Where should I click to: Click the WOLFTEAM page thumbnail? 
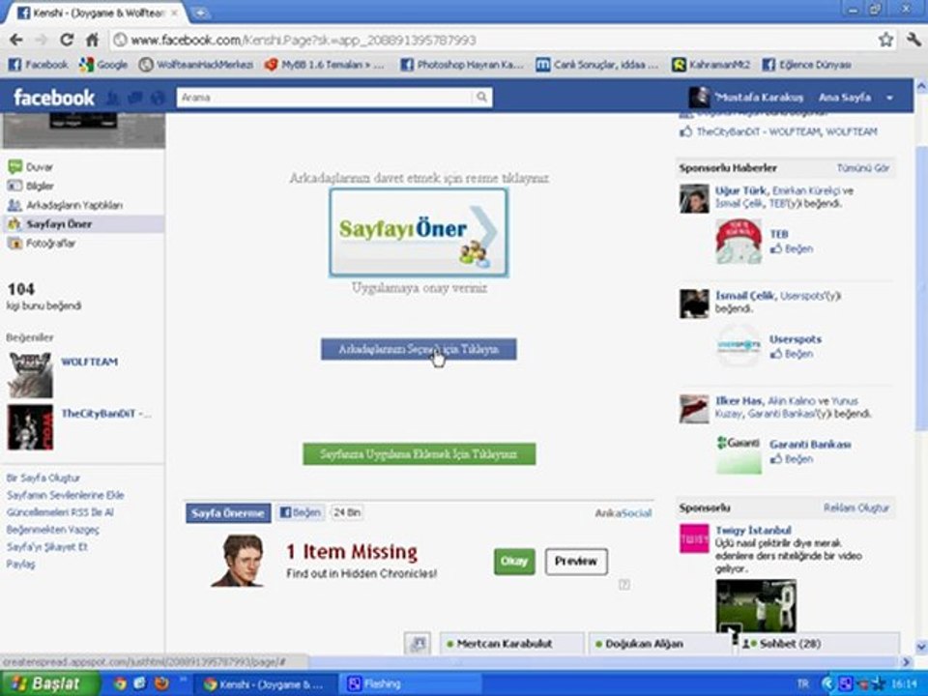(x=30, y=375)
